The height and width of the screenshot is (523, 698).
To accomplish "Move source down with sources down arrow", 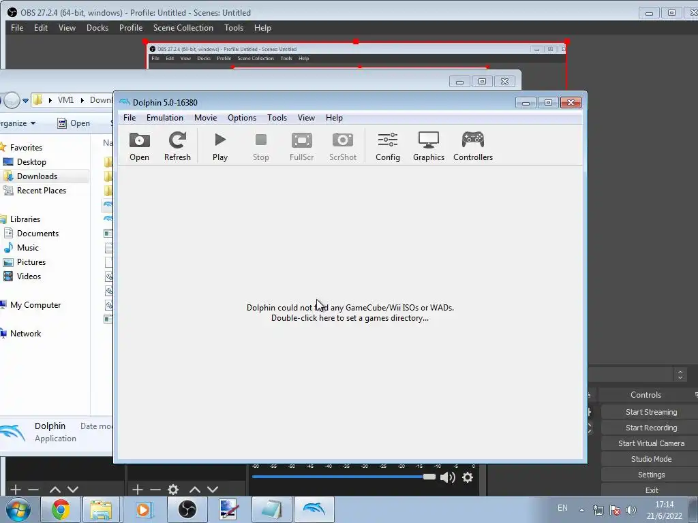I will [x=213, y=490].
